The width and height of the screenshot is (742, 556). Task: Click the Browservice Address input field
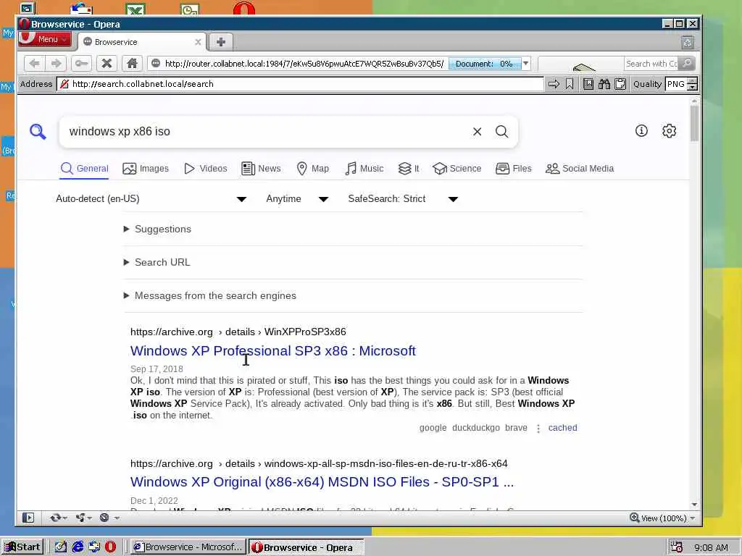tap(301, 84)
